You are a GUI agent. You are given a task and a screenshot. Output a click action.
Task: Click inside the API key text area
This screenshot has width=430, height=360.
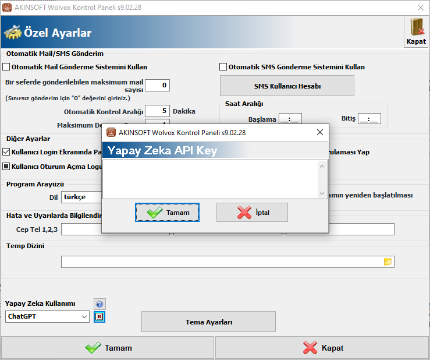[x=210, y=179]
